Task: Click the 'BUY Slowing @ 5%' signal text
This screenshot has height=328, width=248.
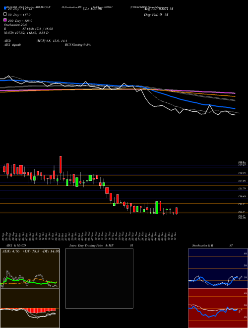Action: click(x=78, y=45)
